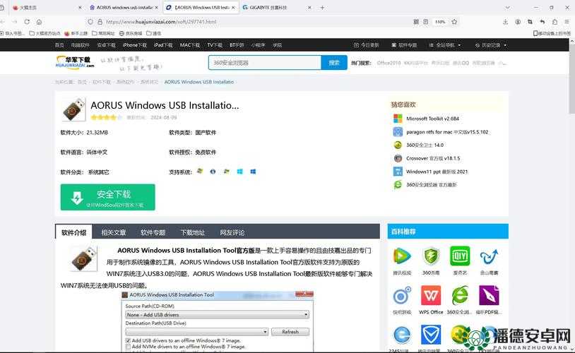Click the AORUS USB drive software icon
575x353 pixels.
73,109
